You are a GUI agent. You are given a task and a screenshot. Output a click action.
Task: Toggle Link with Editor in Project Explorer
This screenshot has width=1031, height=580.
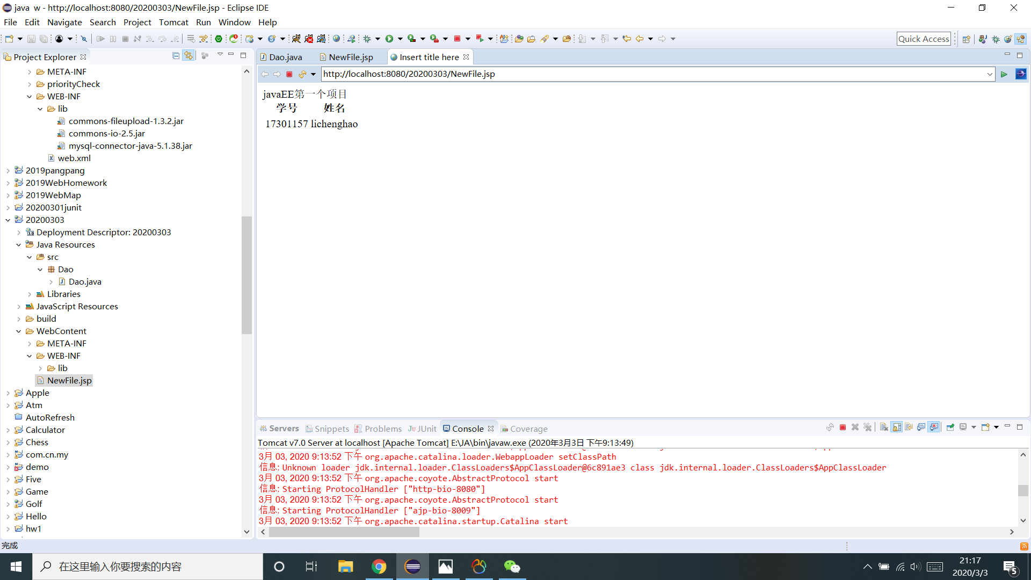coord(188,56)
